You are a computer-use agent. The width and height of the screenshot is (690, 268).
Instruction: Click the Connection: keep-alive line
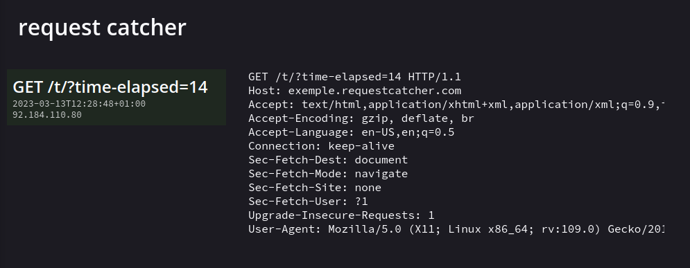coord(321,146)
